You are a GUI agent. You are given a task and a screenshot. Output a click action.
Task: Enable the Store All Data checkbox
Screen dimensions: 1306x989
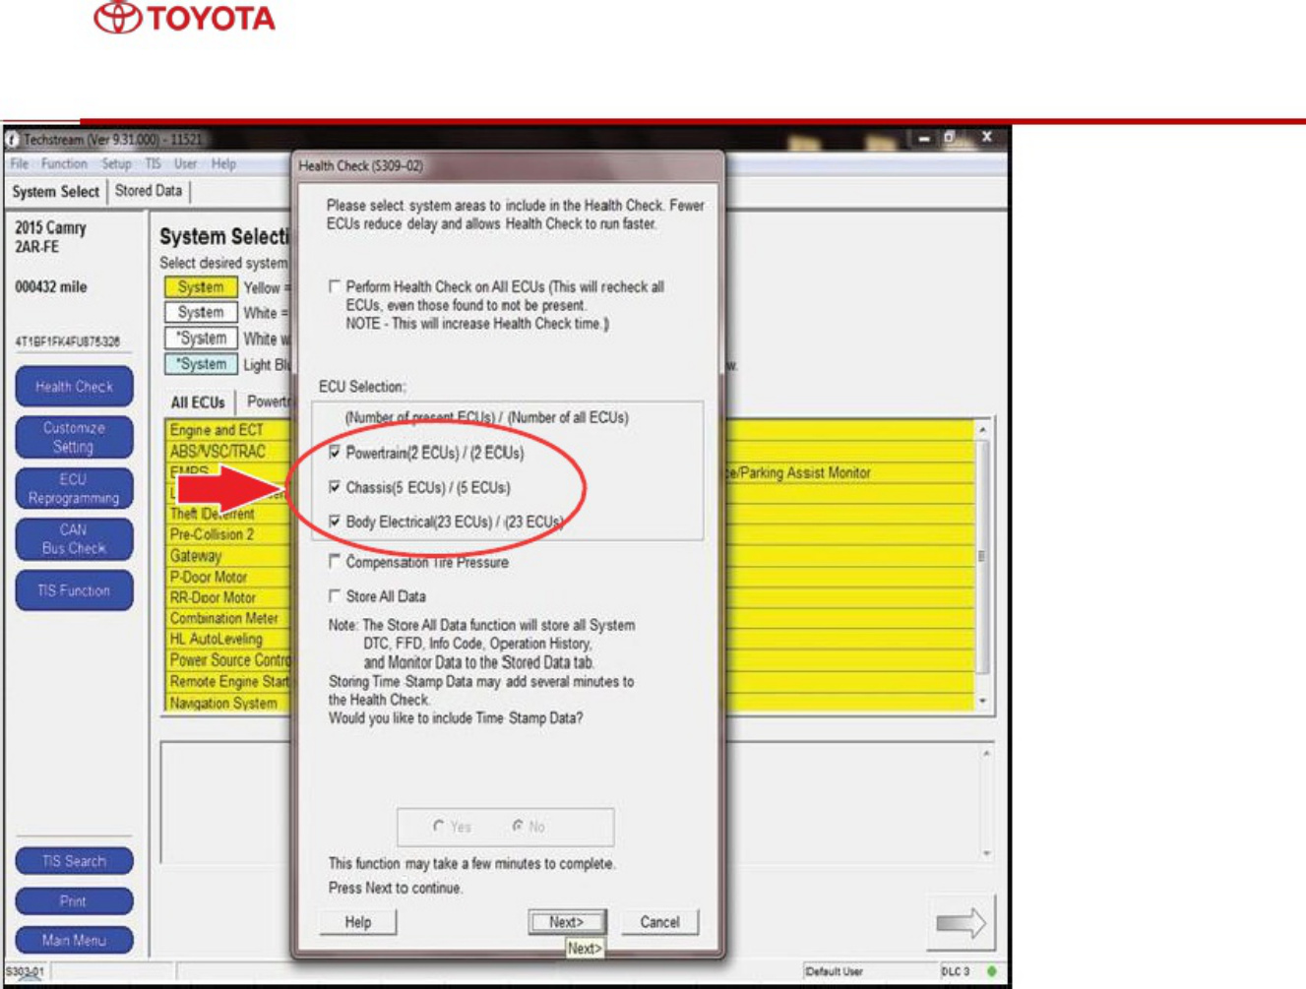tap(335, 596)
